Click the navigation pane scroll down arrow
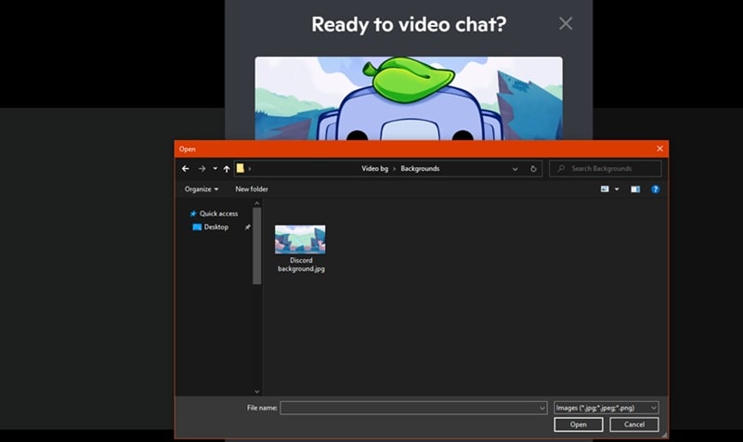This screenshot has width=743, height=442. click(x=257, y=391)
